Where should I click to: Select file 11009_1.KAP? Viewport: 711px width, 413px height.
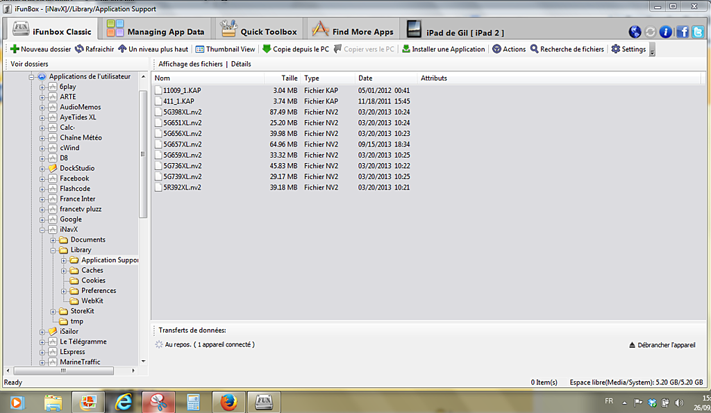[182, 91]
